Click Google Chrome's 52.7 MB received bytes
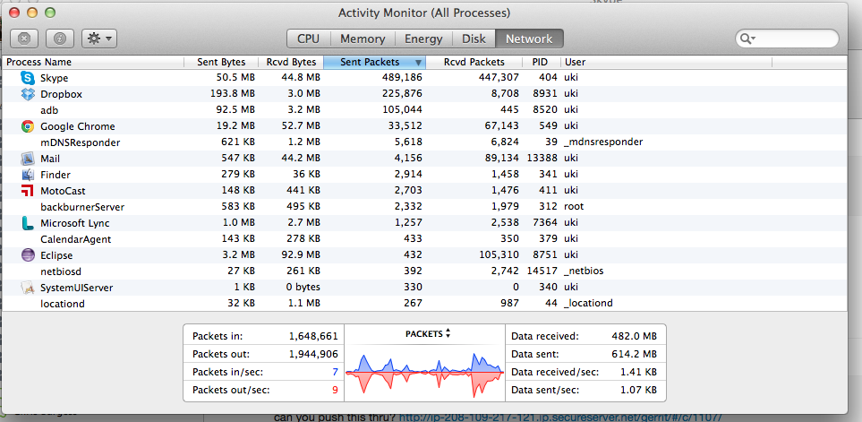Screen dimensions: 862x422 point(300,126)
